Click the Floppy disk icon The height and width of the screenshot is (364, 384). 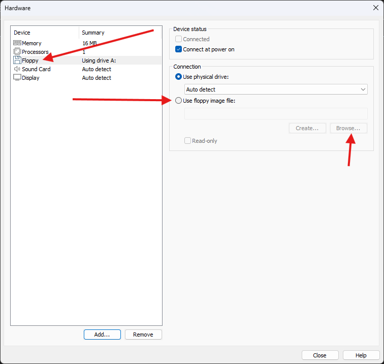coord(17,60)
